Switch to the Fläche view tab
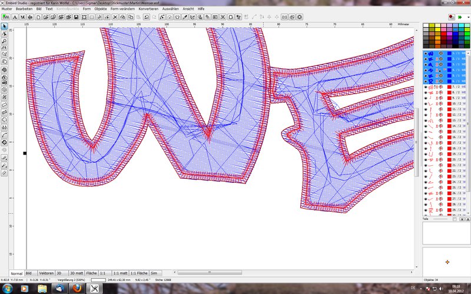 tap(92, 273)
